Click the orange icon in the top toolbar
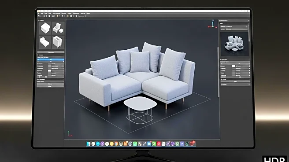Image resolution: width=289 pixels, height=162 pixels. click(57, 16)
